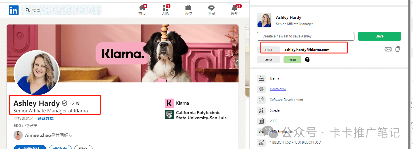Click the 500+ 位好友 connections text
The image size is (413, 149).
pos(25,126)
